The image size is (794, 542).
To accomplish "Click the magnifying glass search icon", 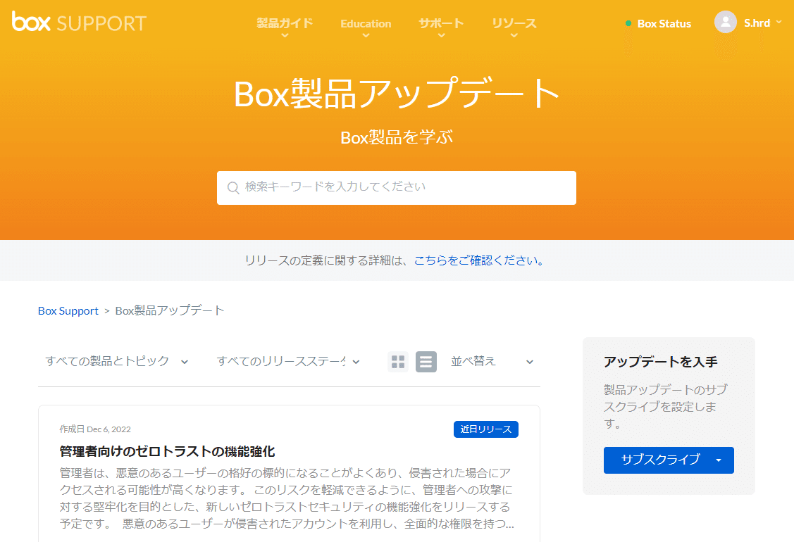I will pos(232,187).
